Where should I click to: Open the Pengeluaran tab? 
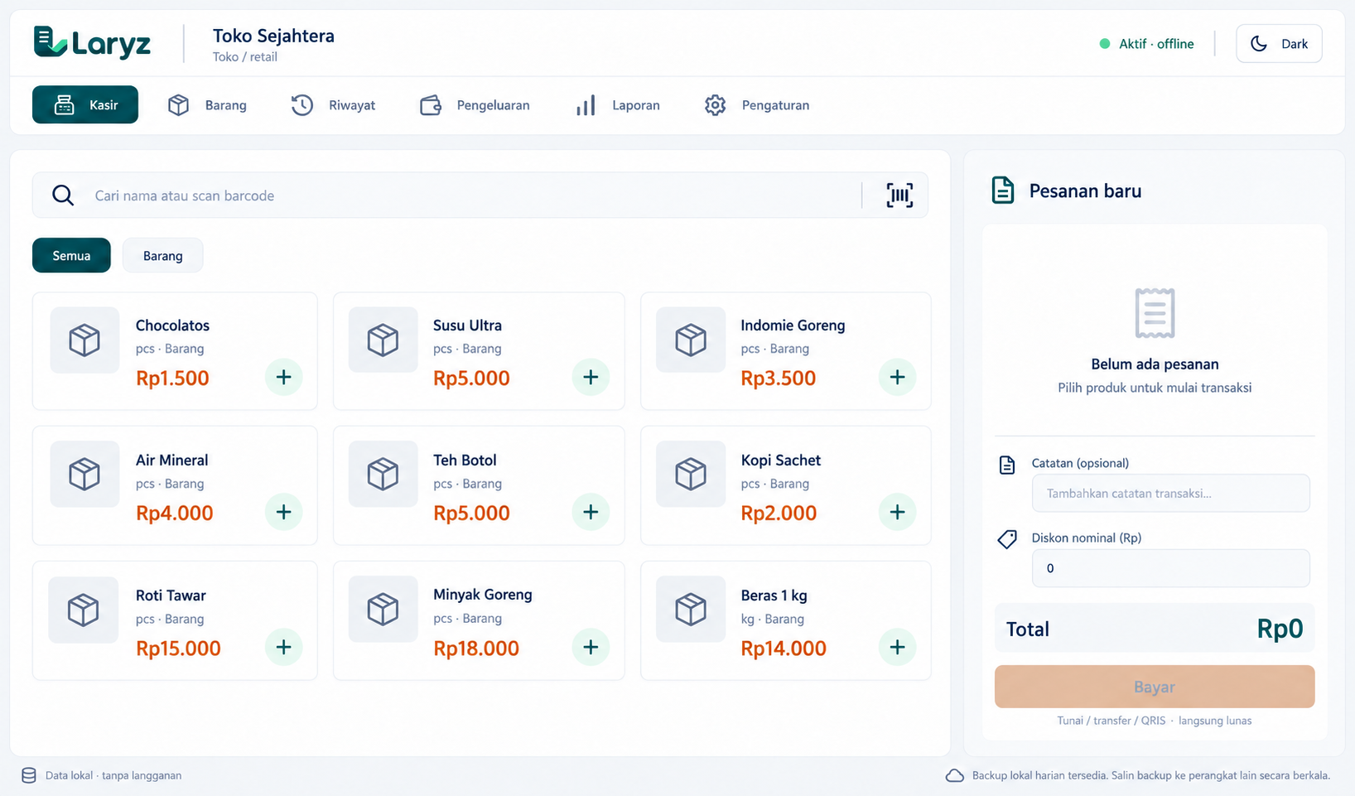pyautogui.click(x=475, y=105)
